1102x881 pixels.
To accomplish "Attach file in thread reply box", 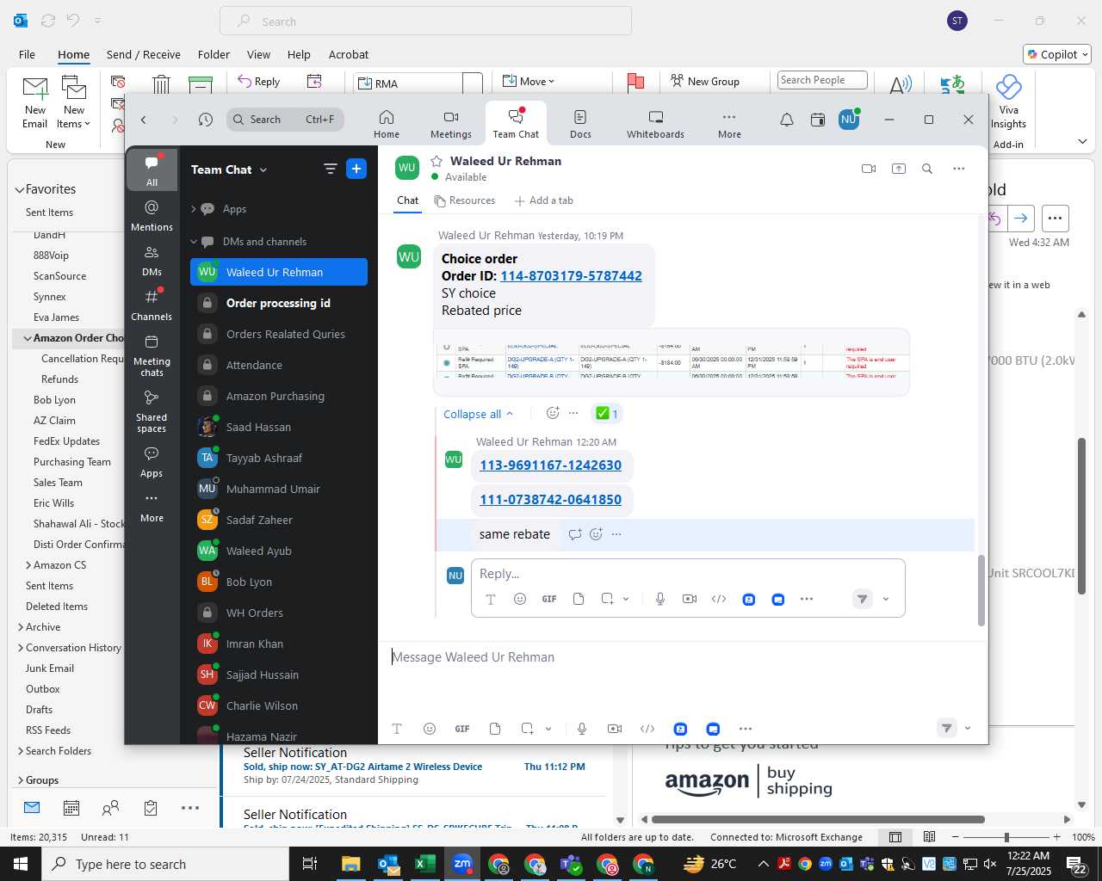I will (x=579, y=599).
